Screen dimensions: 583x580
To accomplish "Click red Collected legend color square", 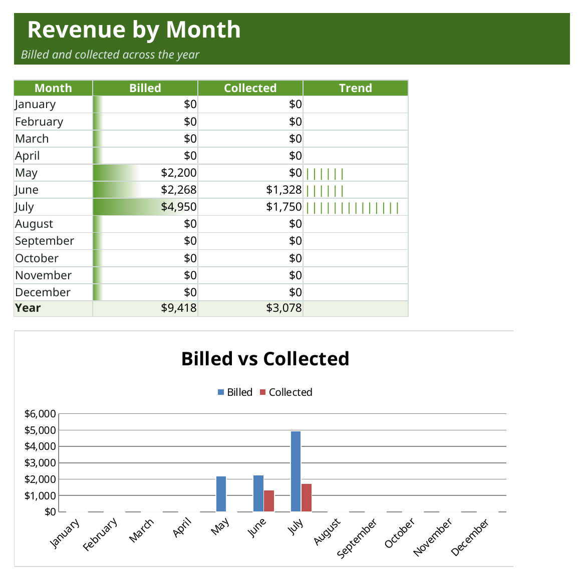I will (x=263, y=392).
